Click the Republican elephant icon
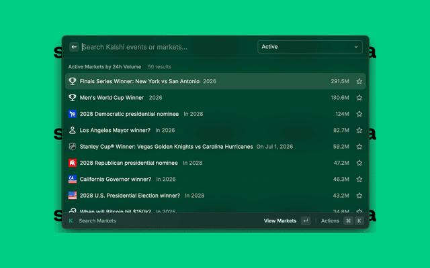 click(x=73, y=163)
